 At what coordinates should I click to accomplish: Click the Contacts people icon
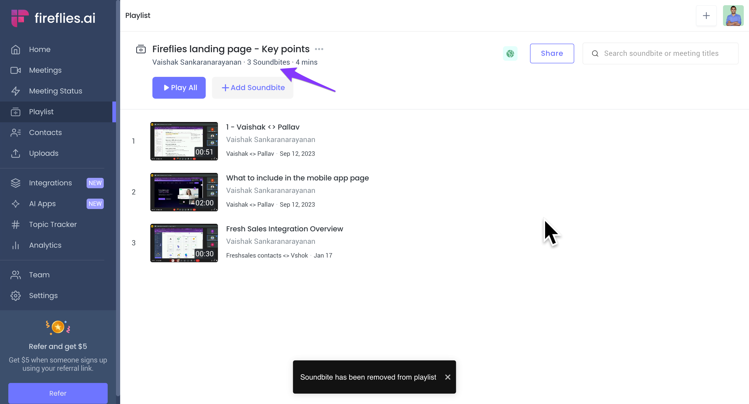coord(15,133)
